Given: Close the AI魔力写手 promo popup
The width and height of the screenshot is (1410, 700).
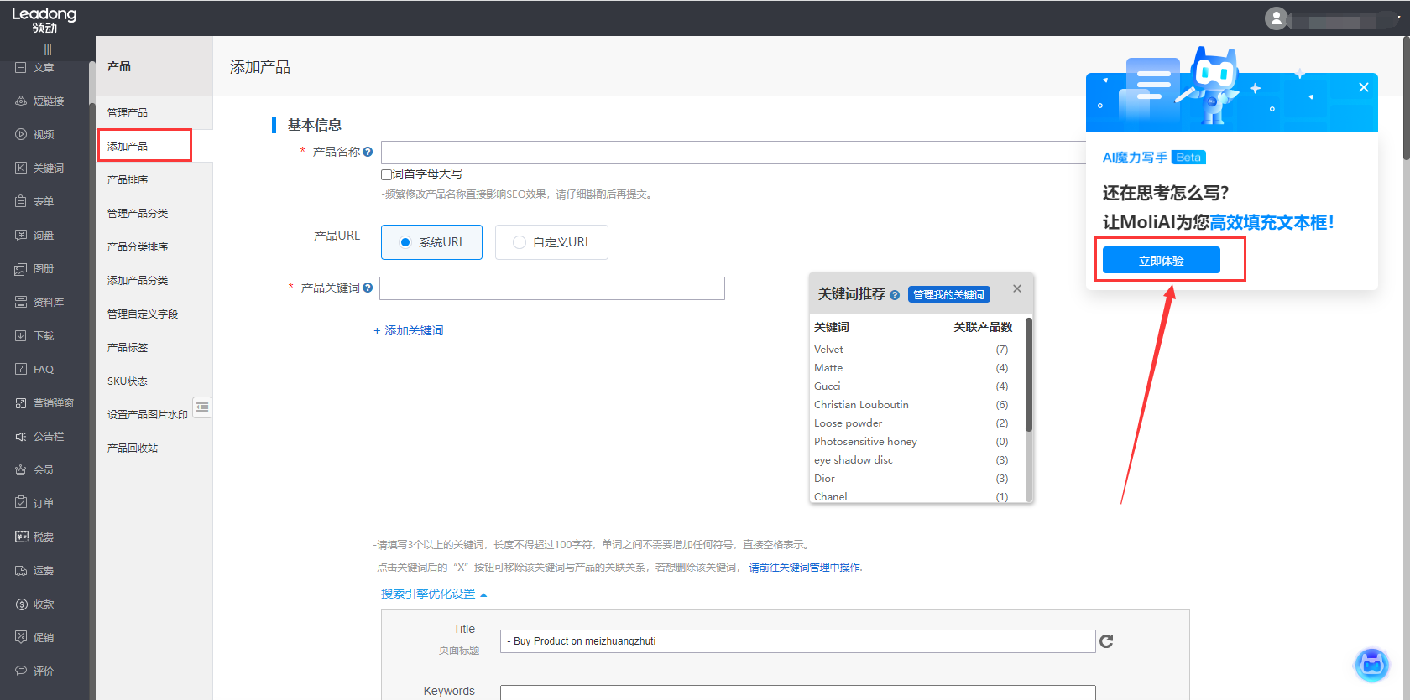Looking at the screenshot, I should [1363, 87].
